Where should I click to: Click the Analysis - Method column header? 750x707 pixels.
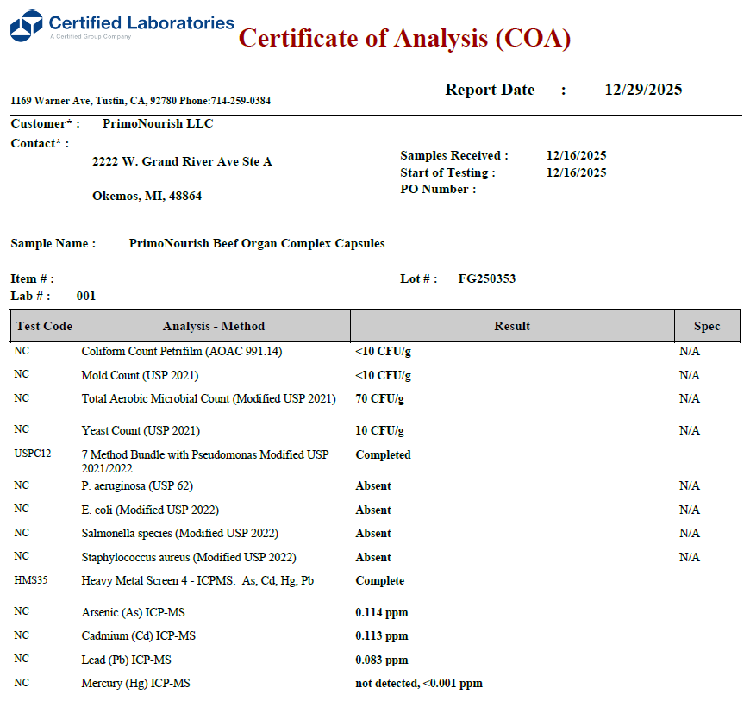214,326
